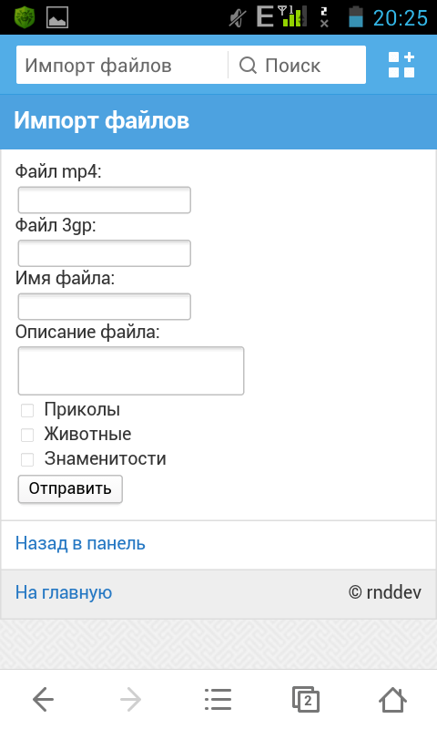The image size is (437, 729).
Task: Open the browser menu list icon
Action: pyautogui.click(x=218, y=699)
